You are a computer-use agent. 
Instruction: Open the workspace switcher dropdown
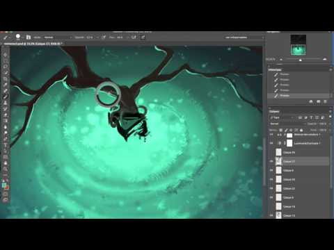coord(244,37)
